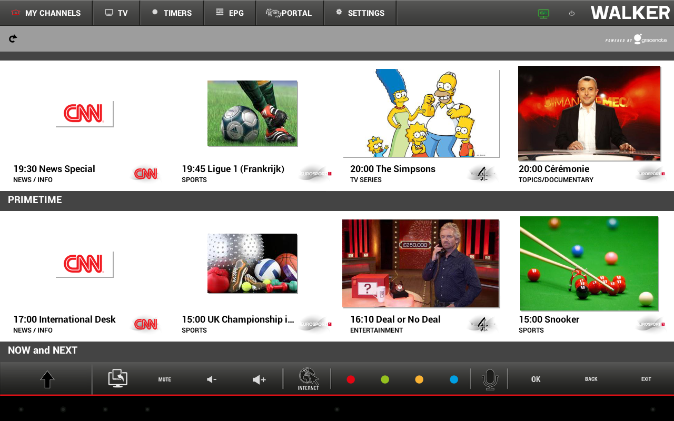Select 19:45 Ligue 1 (Frankrijk) title
The image size is (674, 421).
pyautogui.click(x=233, y=169)
